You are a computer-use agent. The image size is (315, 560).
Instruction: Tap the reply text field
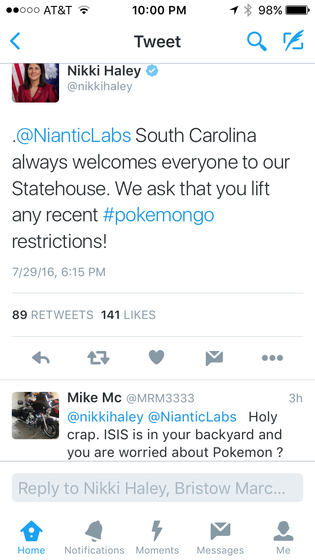(157, 488)
